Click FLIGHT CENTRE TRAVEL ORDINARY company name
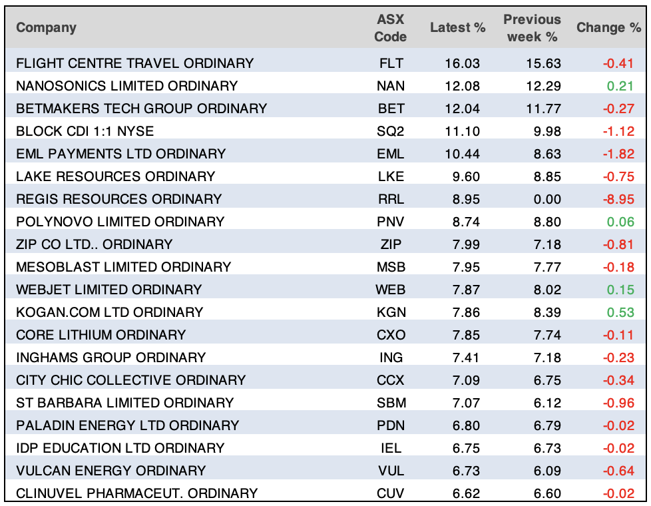The image size is (651, 506). click(134, 63)
